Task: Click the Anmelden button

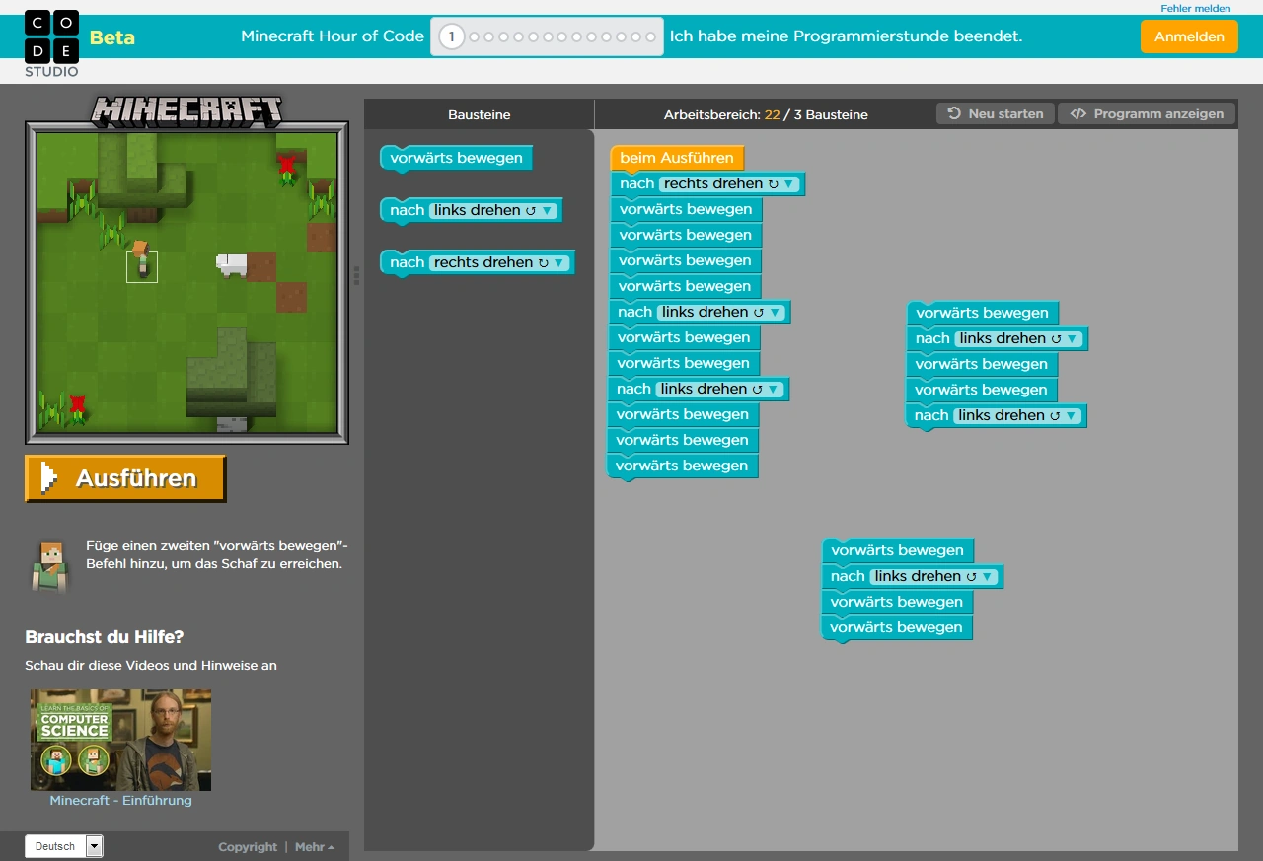Action: [1189, 36]
